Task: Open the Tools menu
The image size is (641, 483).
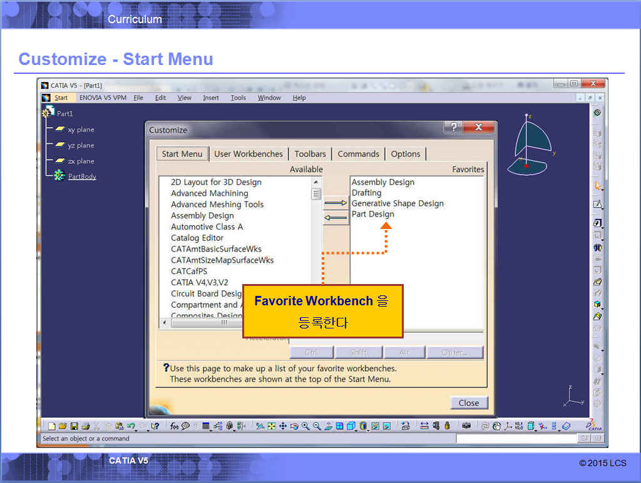Action: coord(238,98)
